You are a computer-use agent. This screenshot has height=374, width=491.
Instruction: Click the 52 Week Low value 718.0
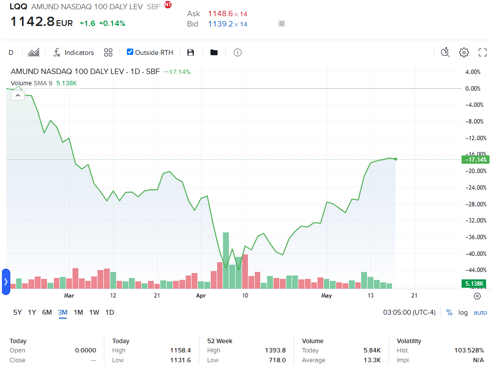277,360
